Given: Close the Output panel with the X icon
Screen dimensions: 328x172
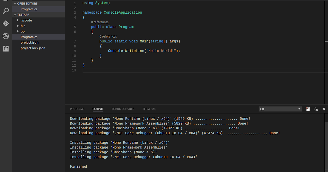Looking at the screenshot, I should 324,109.
